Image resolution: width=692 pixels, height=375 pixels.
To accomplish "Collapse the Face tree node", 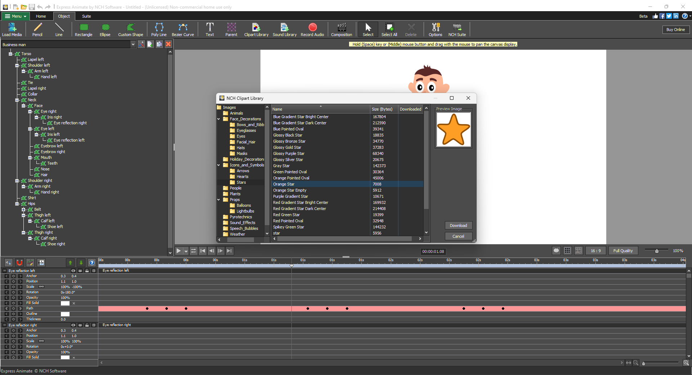I will click(24, 106).
